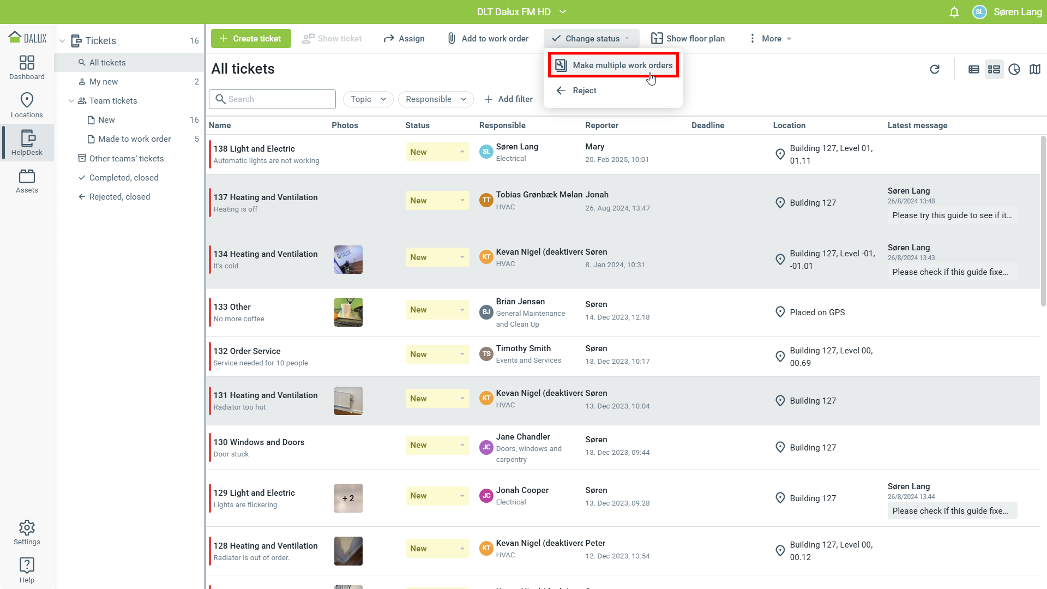Select detailed card list view toggle

pos(994,69)
